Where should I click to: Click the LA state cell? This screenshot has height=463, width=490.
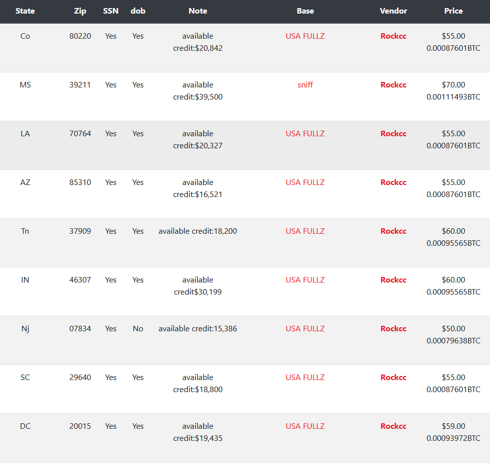point(25,134)
